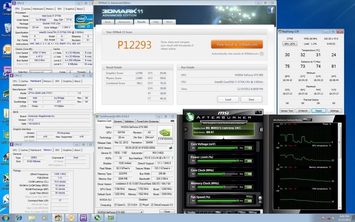Click the Reset button in RealTemp
355x222 pixels.
pyautogui.click(x=319, y=111)
